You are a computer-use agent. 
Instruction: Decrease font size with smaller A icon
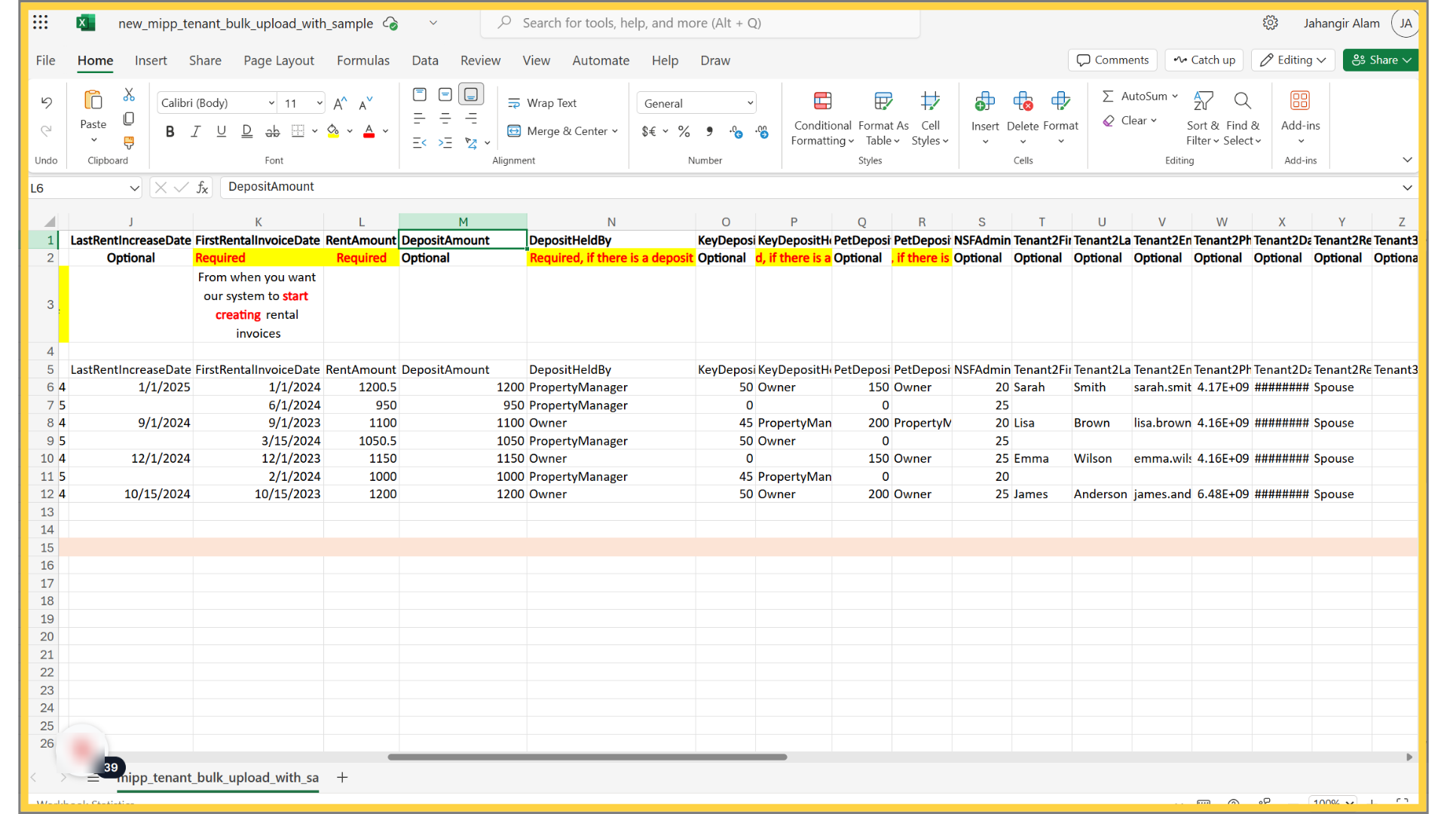[366, 103]
